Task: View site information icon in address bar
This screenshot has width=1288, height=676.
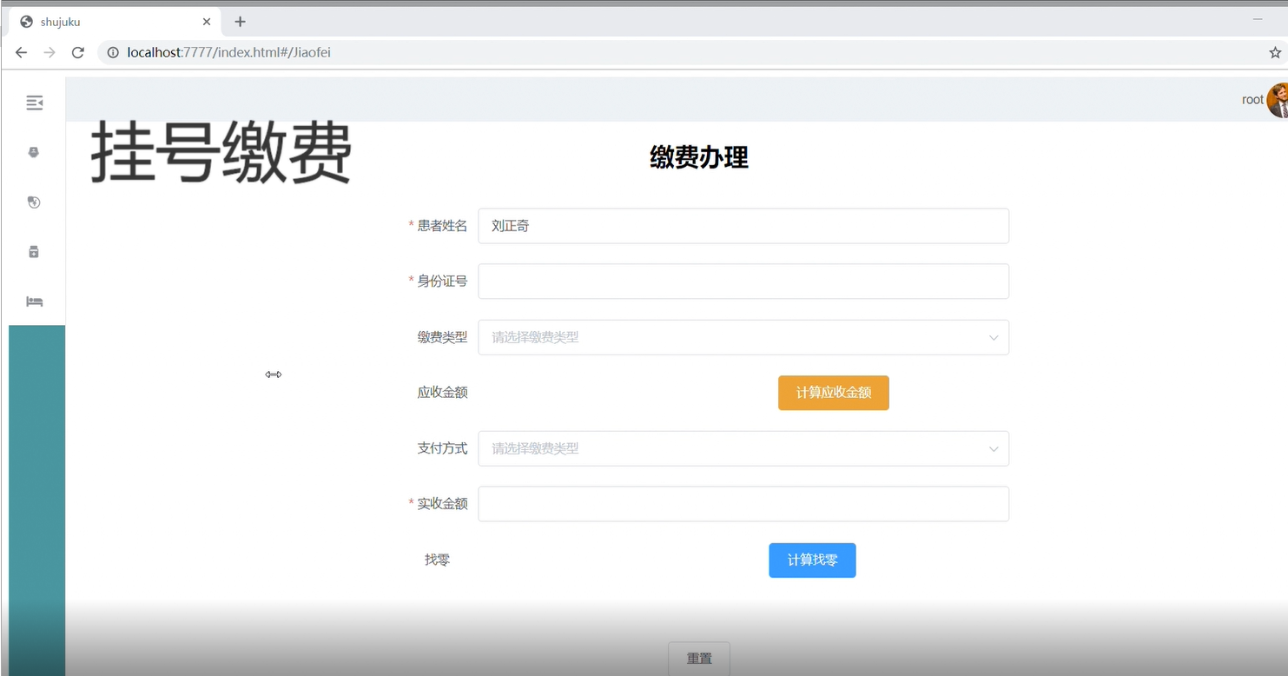Action: (113, 52)
